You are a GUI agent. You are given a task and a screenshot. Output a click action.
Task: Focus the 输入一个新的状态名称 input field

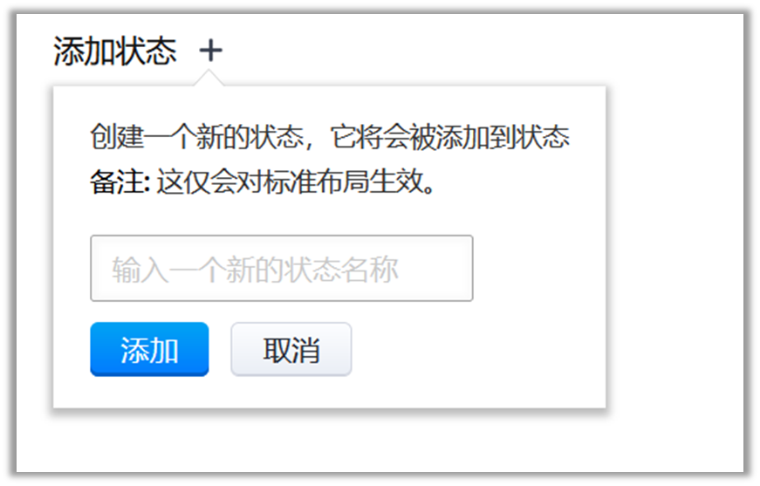[282, 268]
